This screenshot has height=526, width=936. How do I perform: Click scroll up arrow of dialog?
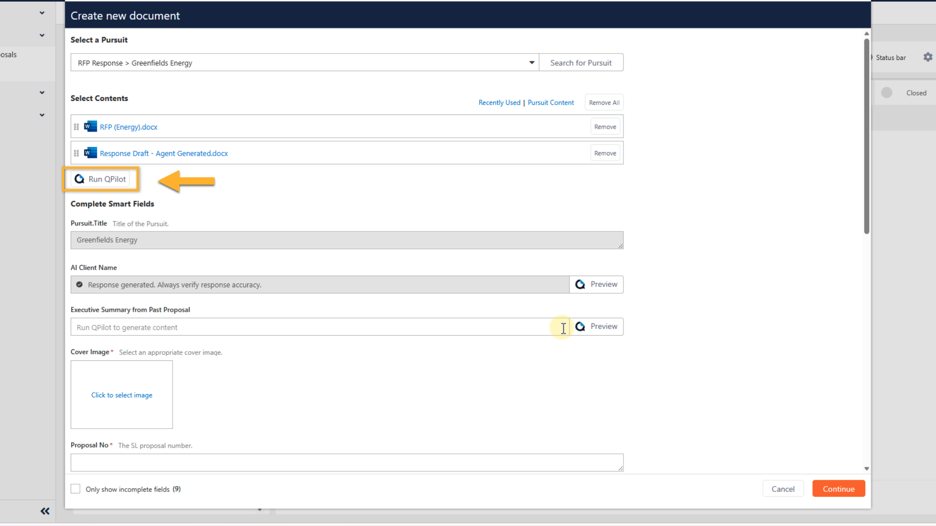pos(866,34)
